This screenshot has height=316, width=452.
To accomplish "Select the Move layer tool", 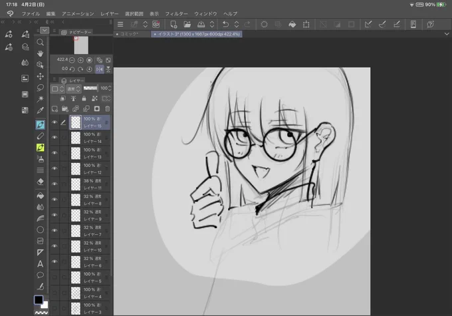I will click(41, 77).
